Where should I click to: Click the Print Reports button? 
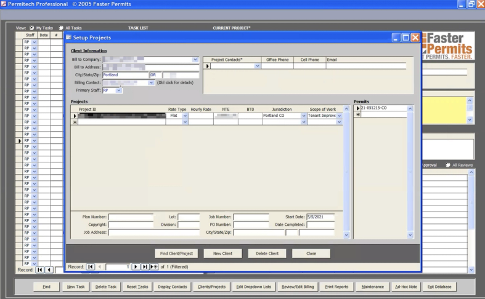(x=336, y=287)
